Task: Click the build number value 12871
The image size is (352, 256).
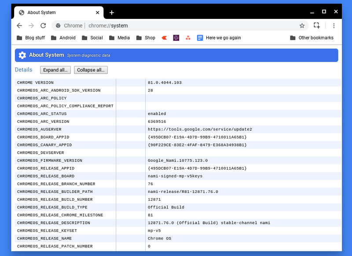Action: (154, 199)
